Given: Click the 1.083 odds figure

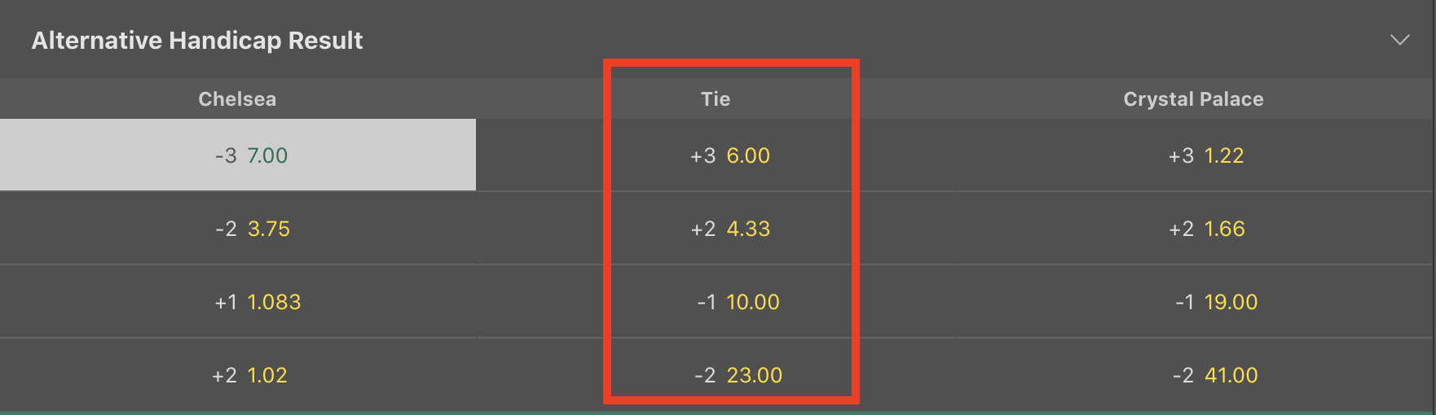Looking at the screenshot, I should 275,302.
